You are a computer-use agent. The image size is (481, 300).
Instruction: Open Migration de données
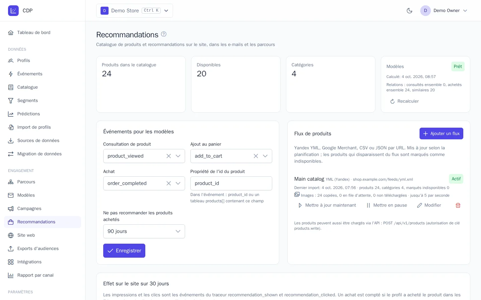pos(43,154)
